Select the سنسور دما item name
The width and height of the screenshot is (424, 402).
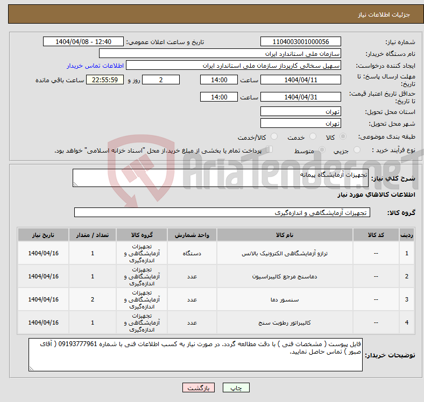pyautogui.click(x=285, y=299)
